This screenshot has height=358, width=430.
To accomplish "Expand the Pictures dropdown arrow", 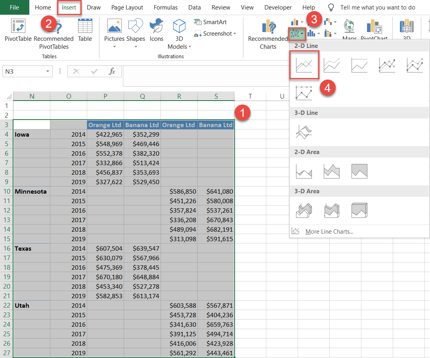I will click(x=115, y=47).
